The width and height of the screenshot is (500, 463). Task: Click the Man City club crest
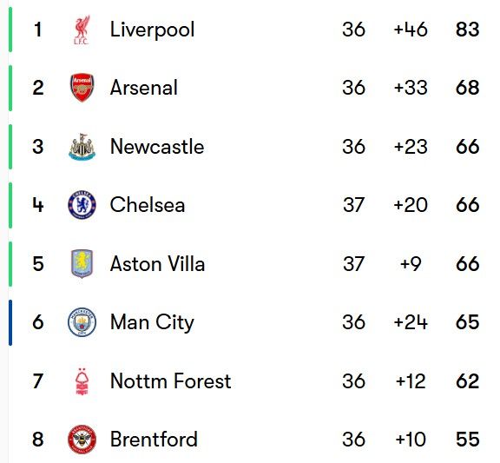click(82, 322)
